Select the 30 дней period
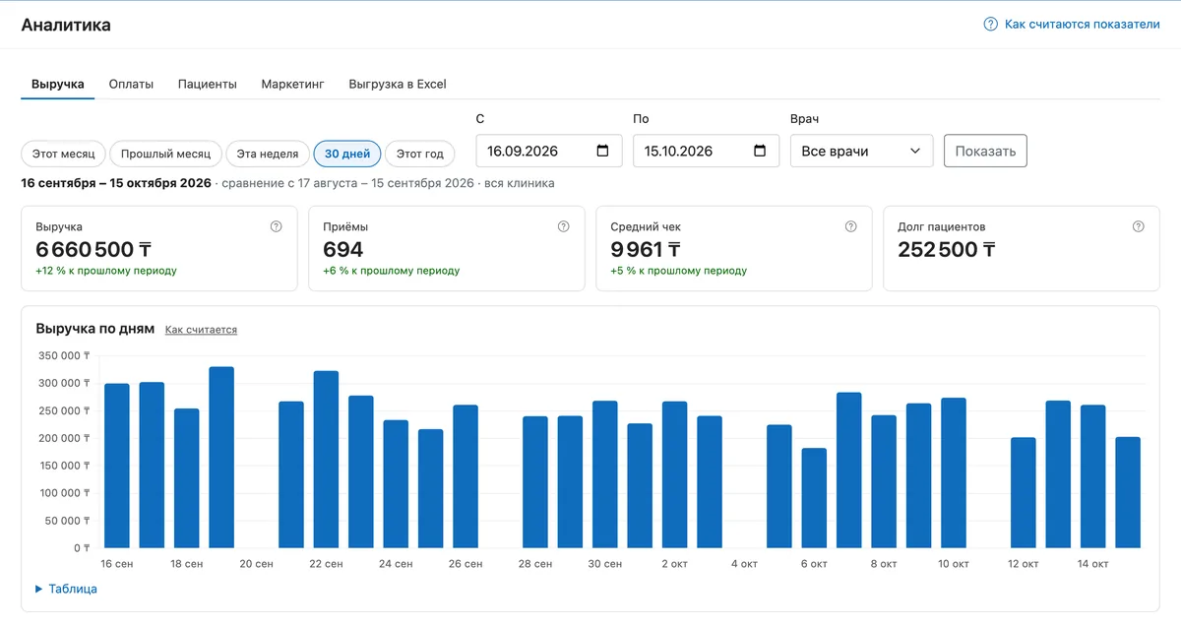Screen dimensions: 1181x626 (347, 154)
